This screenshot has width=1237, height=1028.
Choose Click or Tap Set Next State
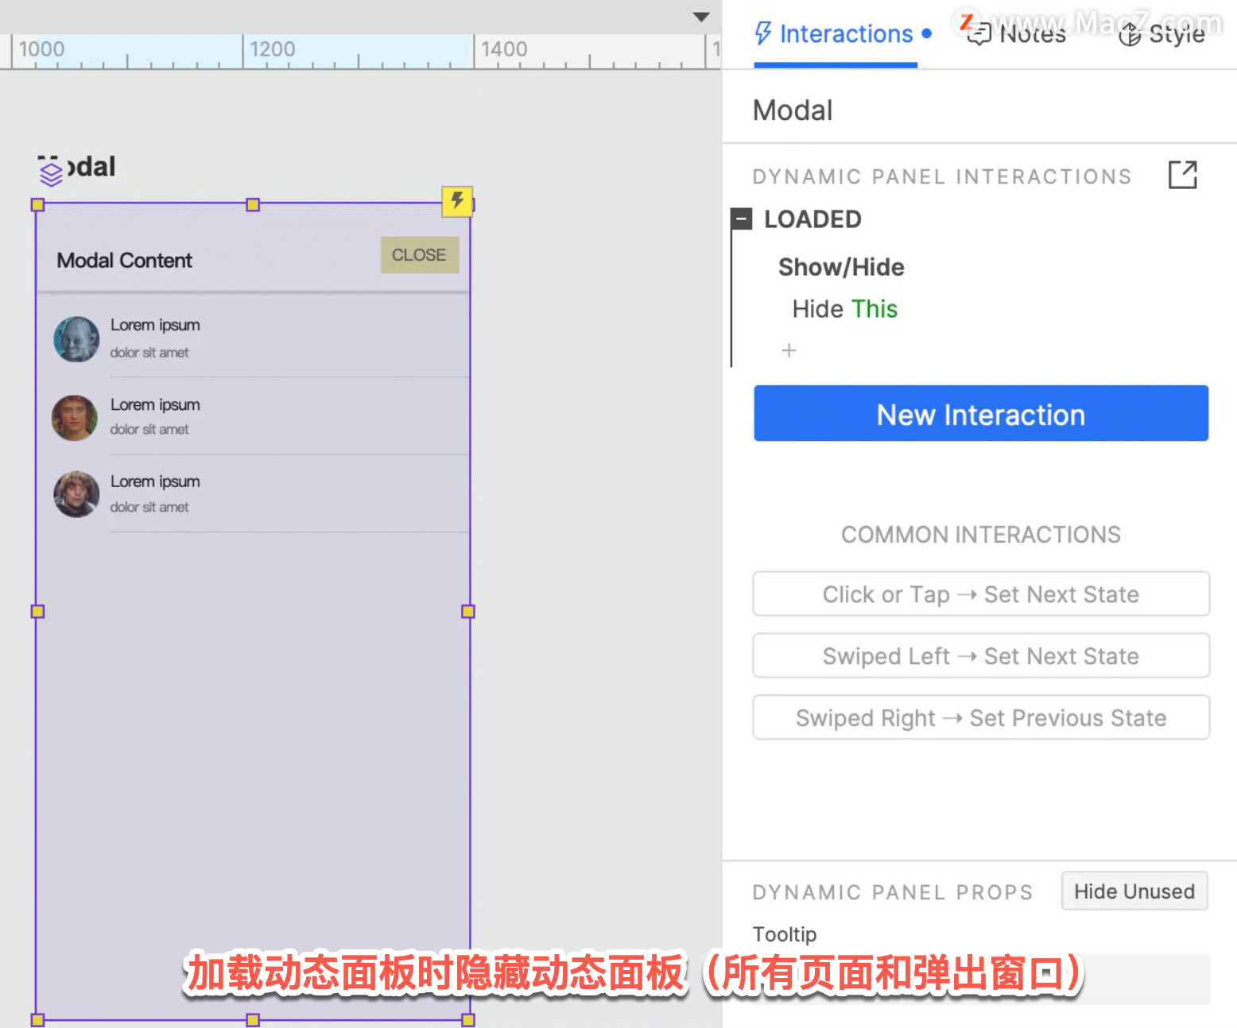981,594
